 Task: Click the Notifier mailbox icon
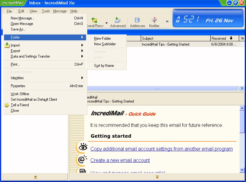[154, 20]
